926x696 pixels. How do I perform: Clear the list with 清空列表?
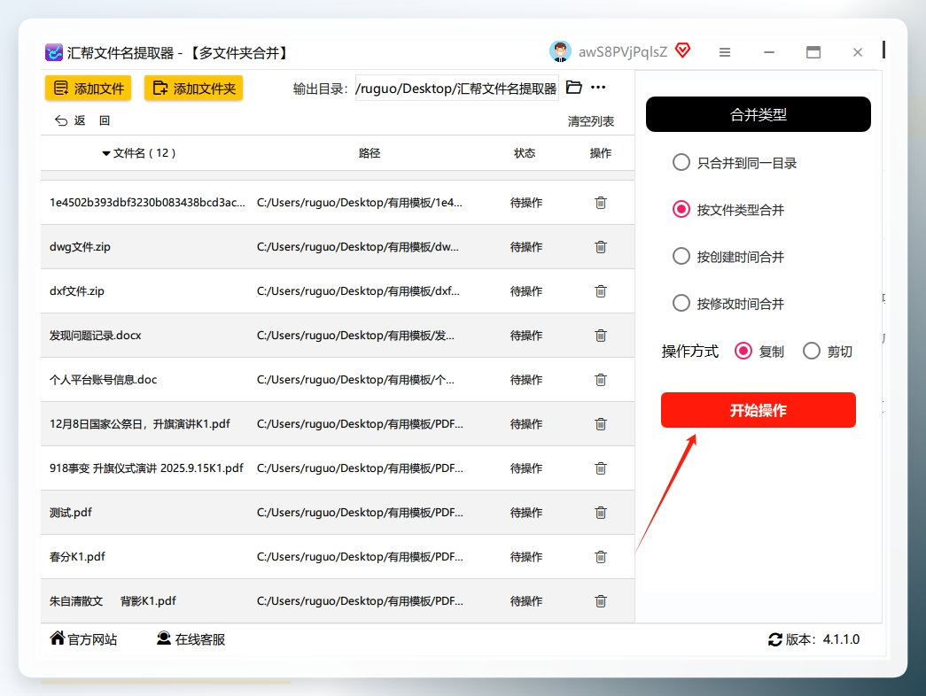590,121
